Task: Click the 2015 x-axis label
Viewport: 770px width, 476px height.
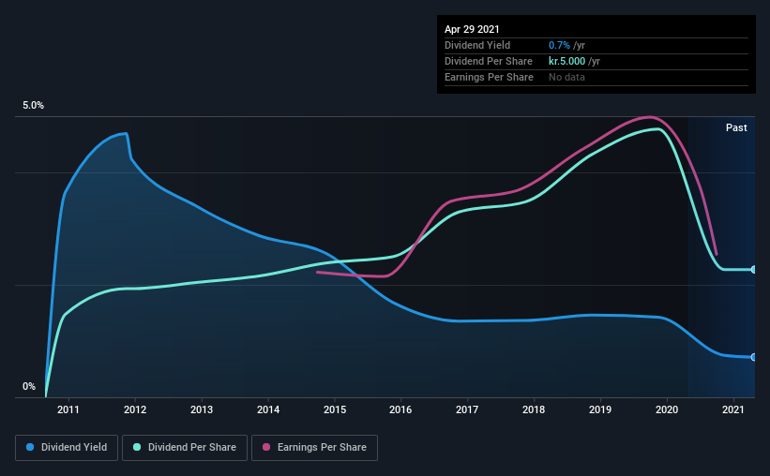Action: tap(335, 409)
